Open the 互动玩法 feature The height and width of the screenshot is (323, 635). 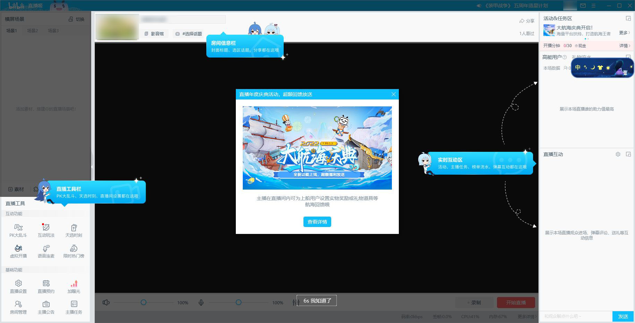coord(45,230)
